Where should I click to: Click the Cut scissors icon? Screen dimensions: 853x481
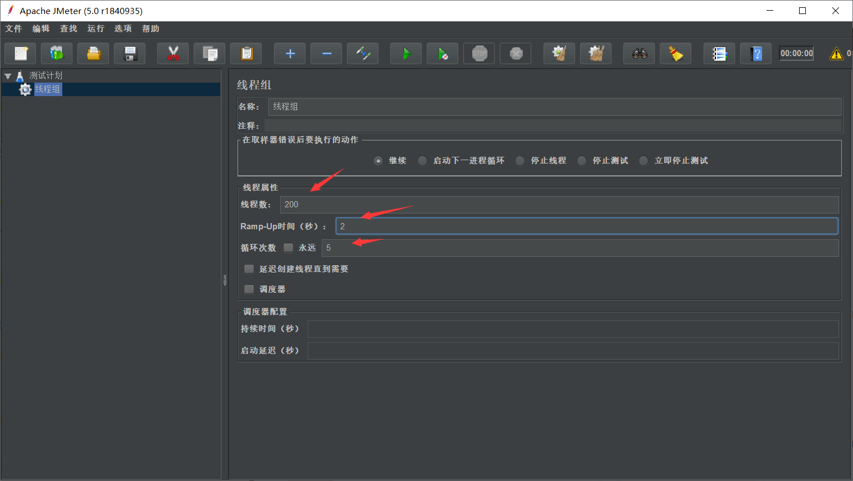point(173,53)
